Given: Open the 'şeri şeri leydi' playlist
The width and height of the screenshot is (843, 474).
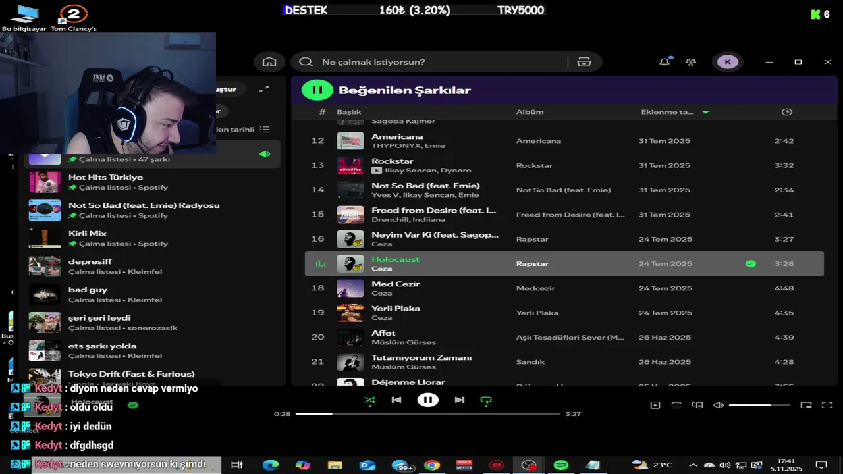Looking at the screenshot, I should coord(153,323).
